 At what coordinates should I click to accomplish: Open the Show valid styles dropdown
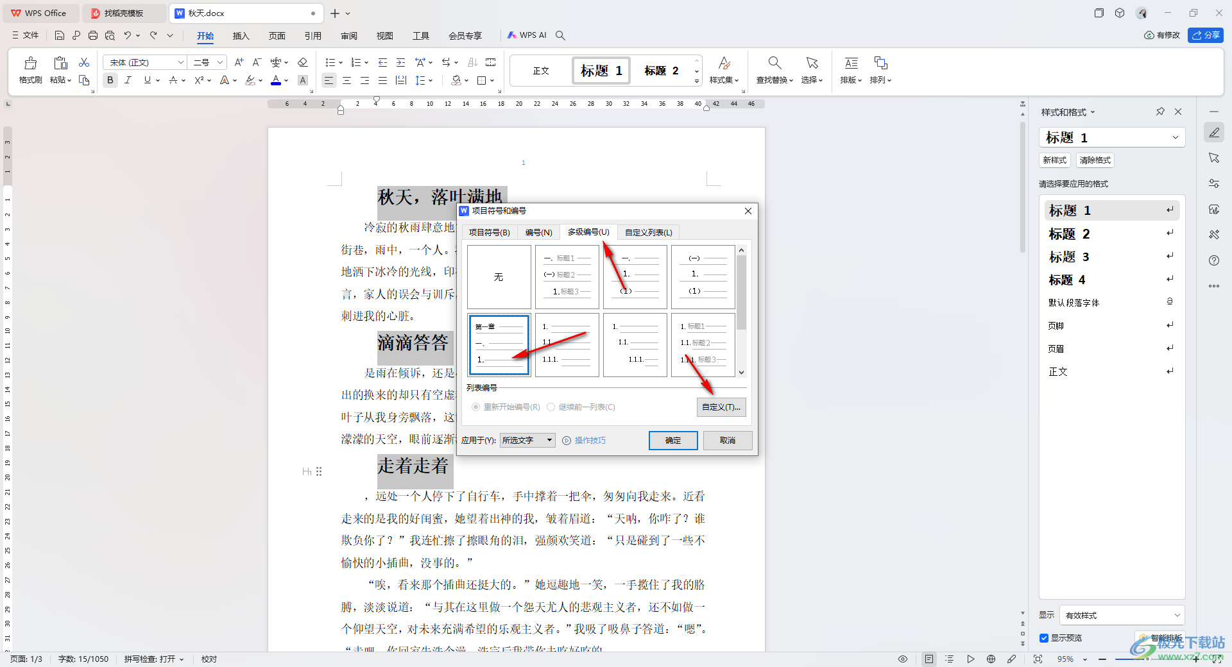point(1122,615)
